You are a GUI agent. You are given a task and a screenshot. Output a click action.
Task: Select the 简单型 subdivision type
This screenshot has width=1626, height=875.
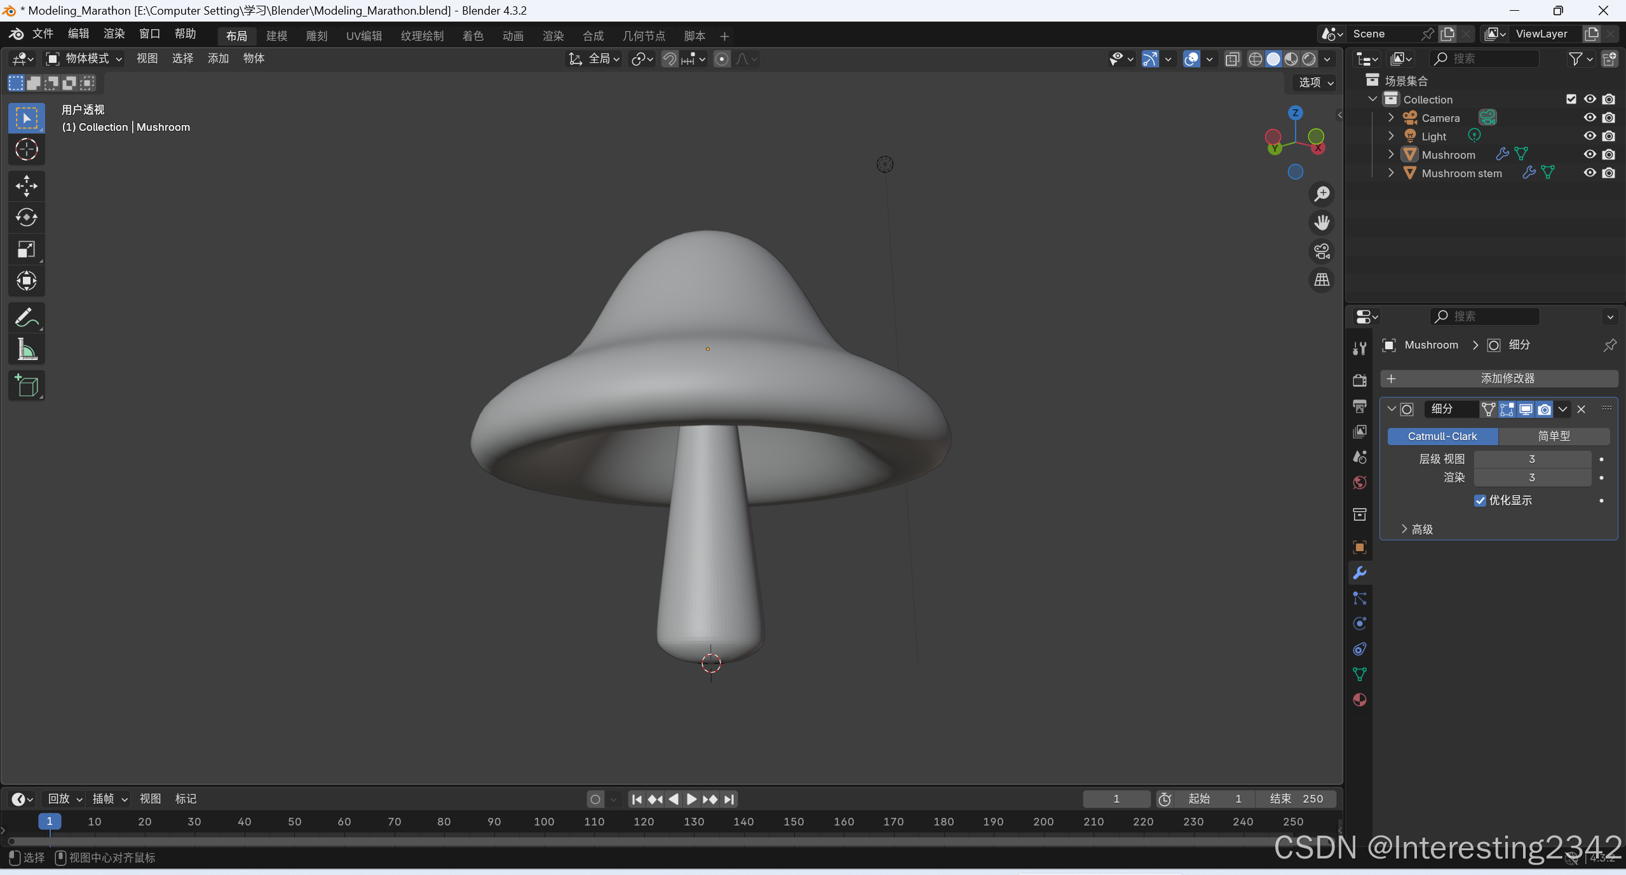click(x=1554, y=436)
